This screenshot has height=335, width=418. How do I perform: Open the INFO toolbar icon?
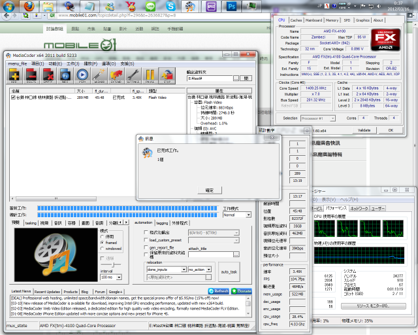(65, 76)
